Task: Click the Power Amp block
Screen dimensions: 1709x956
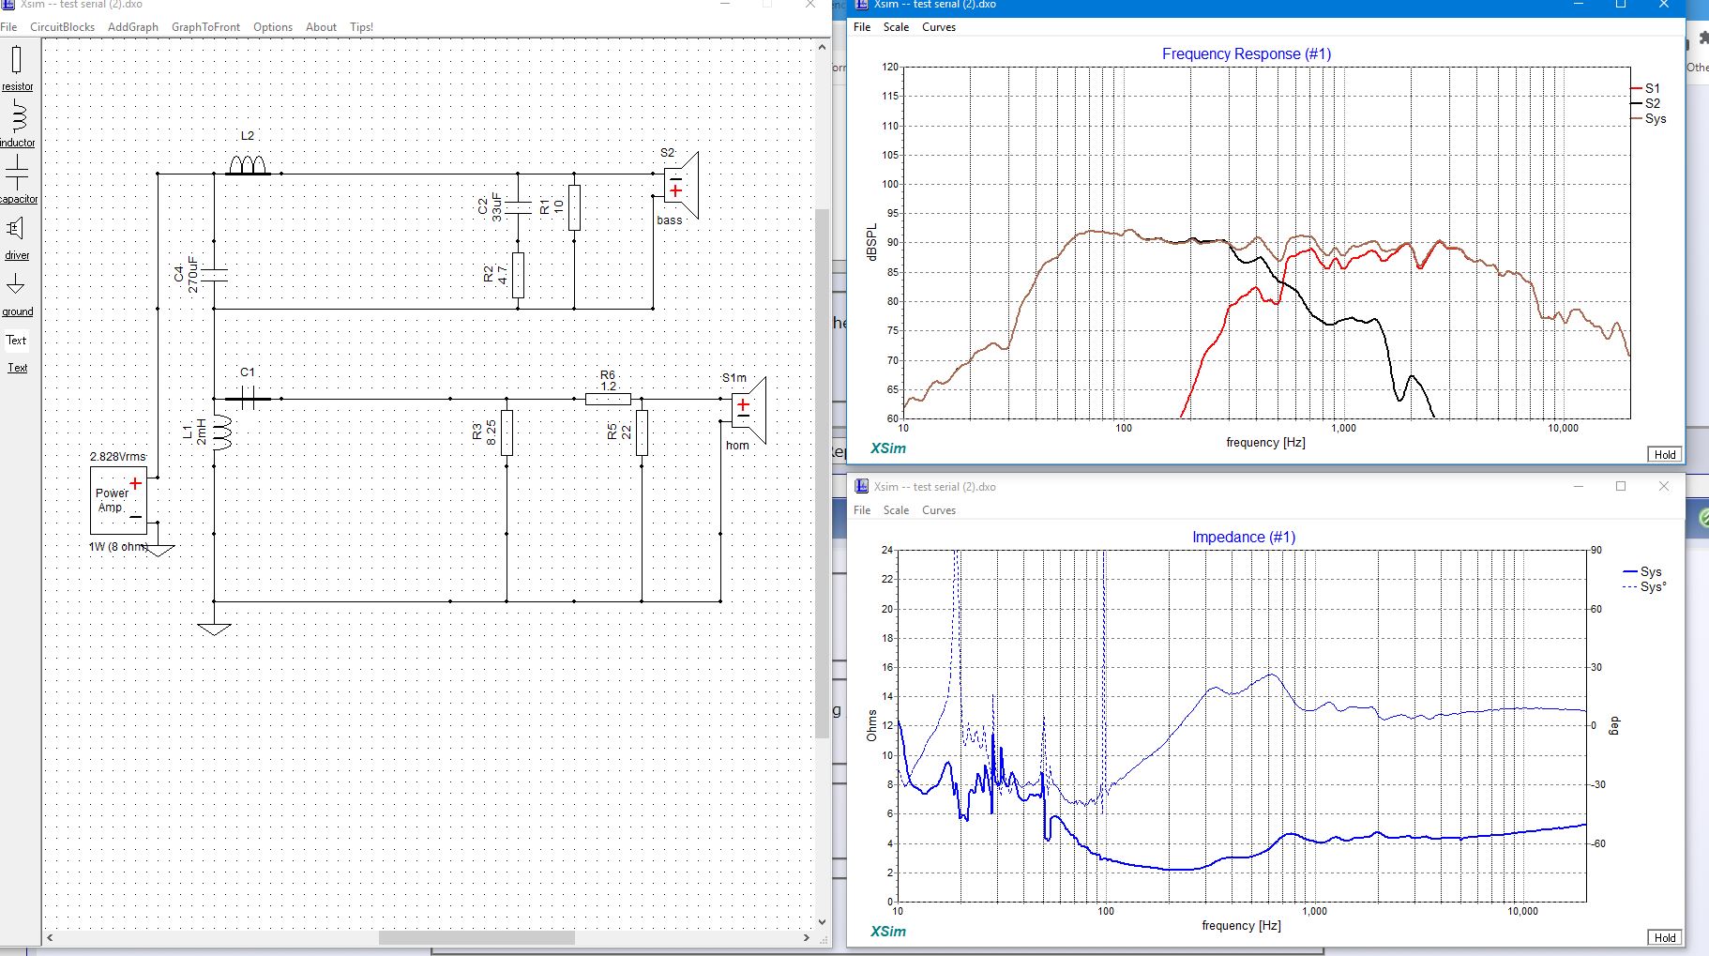Action: pyautogui.click(x=118, y=500)
